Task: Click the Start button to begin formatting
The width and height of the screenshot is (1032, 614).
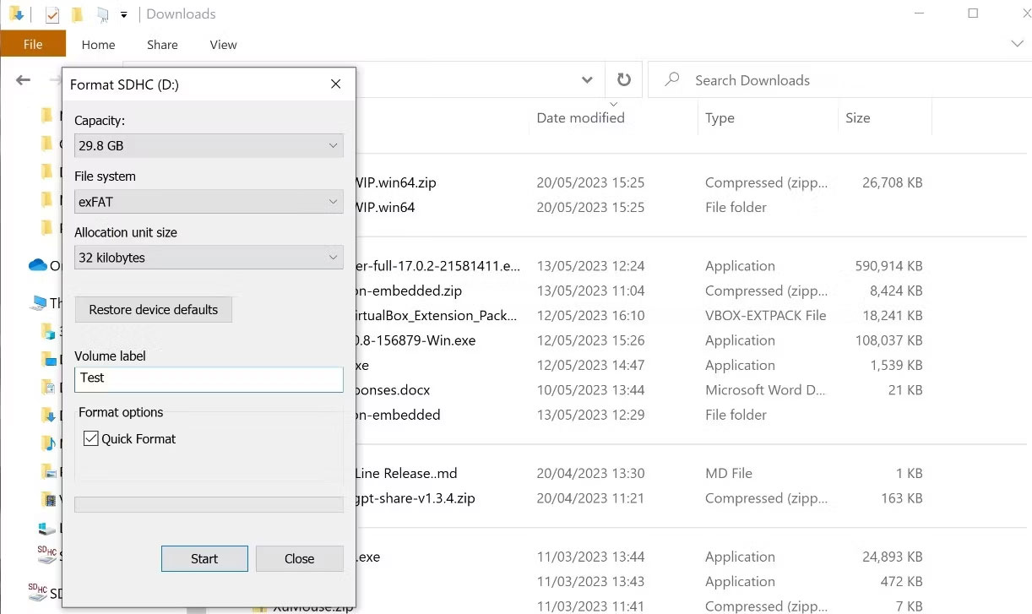Action: point(204,558)
